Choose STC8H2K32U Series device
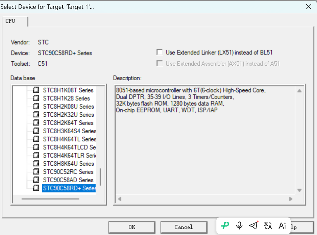This screenshot has height=235, width=317. 68,115
